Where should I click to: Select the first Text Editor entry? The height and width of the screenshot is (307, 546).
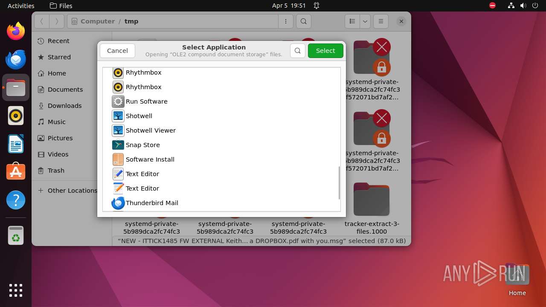click(222, 174)
